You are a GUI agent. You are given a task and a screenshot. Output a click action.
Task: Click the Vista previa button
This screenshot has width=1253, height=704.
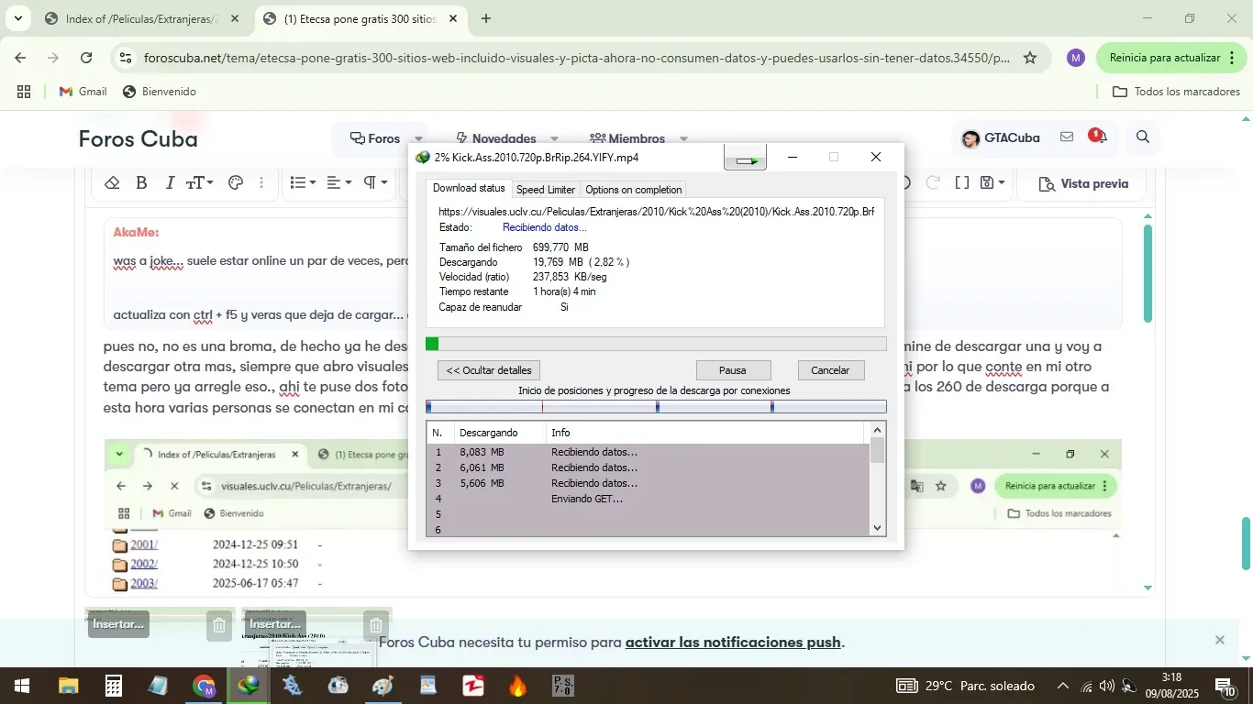(x=1084, y=184)
